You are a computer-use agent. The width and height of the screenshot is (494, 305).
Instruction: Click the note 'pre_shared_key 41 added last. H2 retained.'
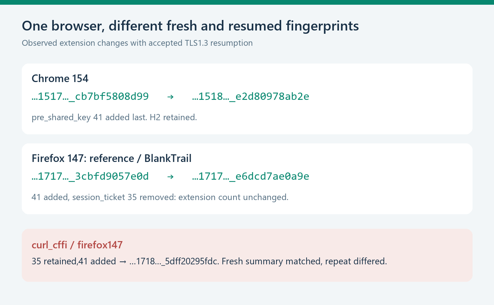click(114, 118)
